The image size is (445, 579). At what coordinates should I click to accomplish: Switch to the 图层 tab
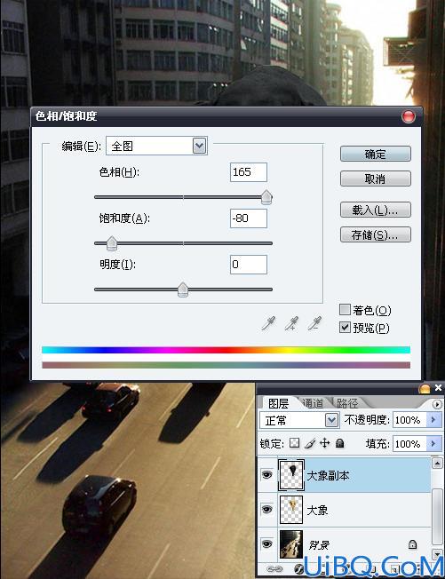(278, 403)
